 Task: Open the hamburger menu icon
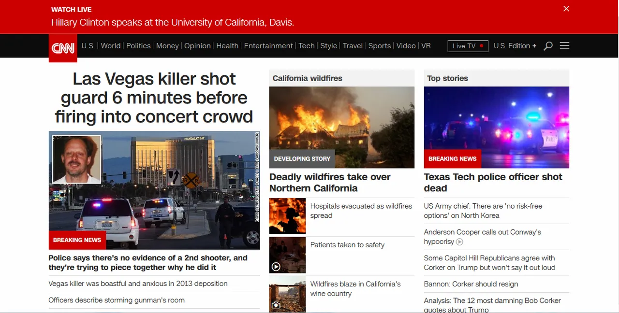pos(564,45)
